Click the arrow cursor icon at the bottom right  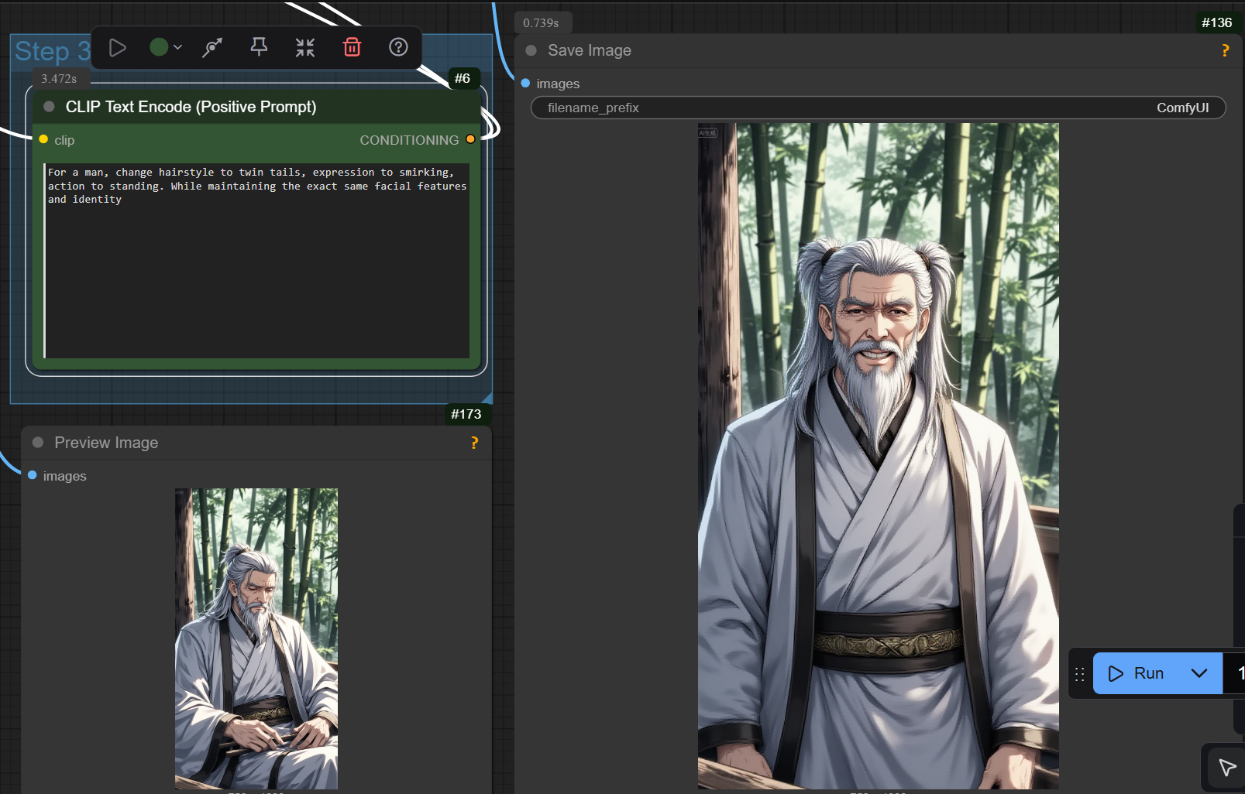(x=1227, y=767)
